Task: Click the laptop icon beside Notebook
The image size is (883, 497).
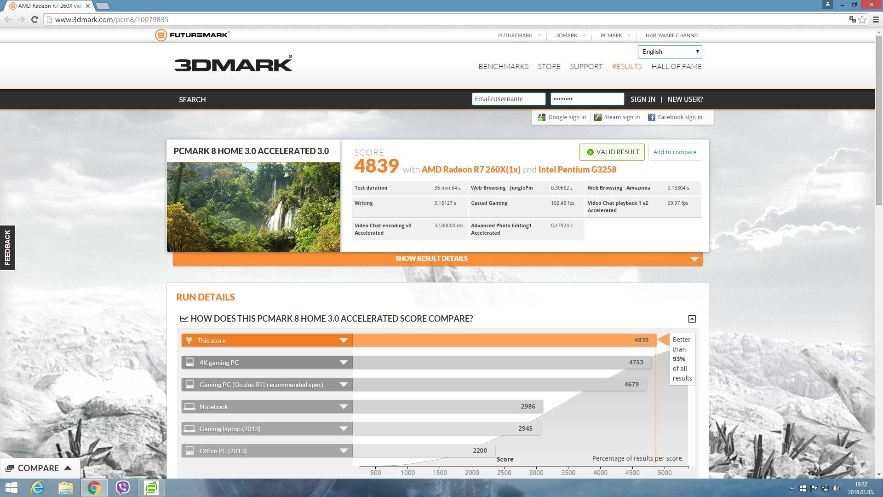Action: 189,407
